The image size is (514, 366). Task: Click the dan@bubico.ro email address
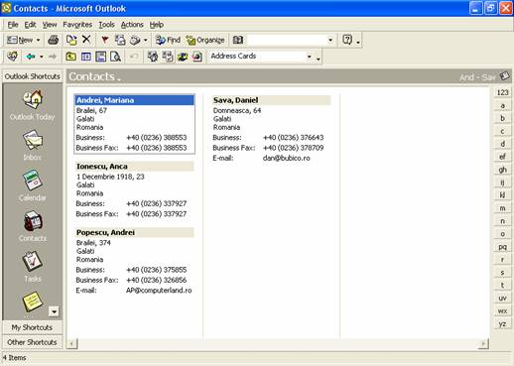(x=287, y=158)
